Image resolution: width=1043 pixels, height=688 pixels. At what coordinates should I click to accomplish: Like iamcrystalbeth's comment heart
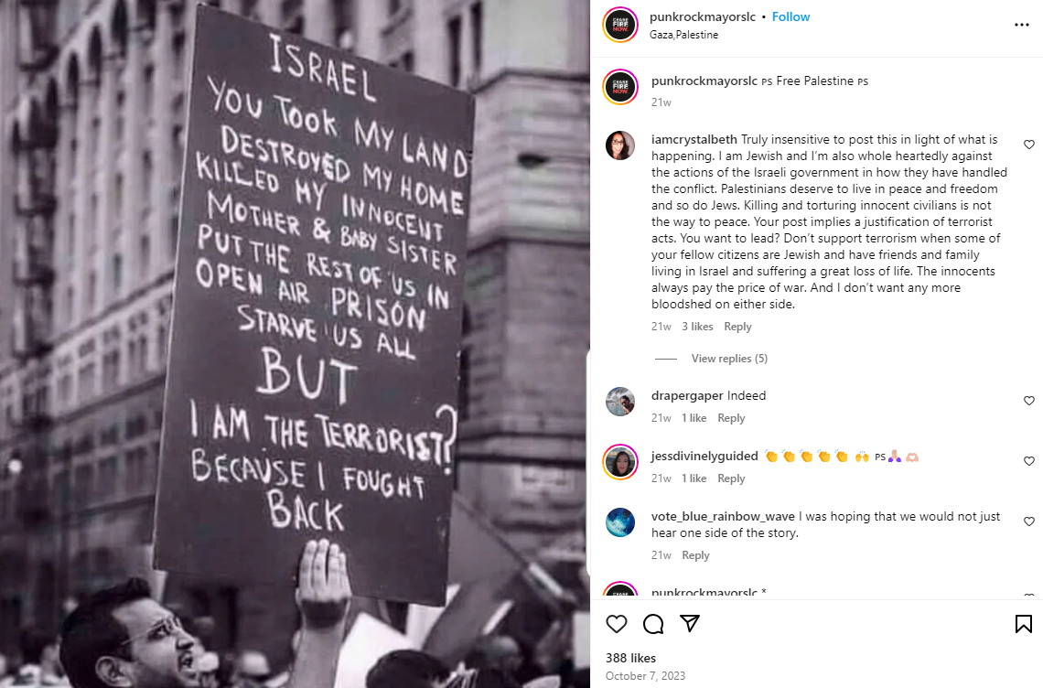pos(1029,145)
